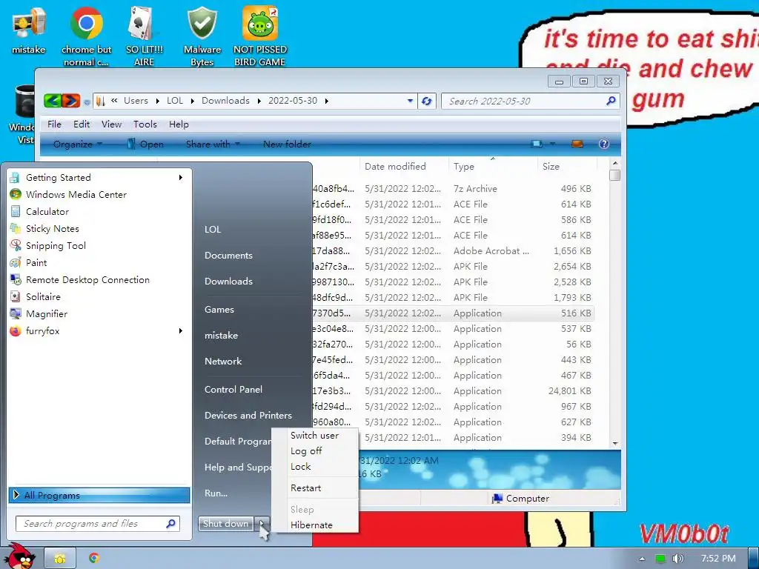The height and width of the screenshot is (569, 759).
Task: Click the Change your view icon
Action: (x=537, y=144)
